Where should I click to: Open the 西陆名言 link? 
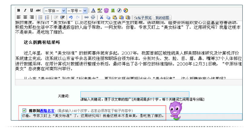[x=47, y=111]
